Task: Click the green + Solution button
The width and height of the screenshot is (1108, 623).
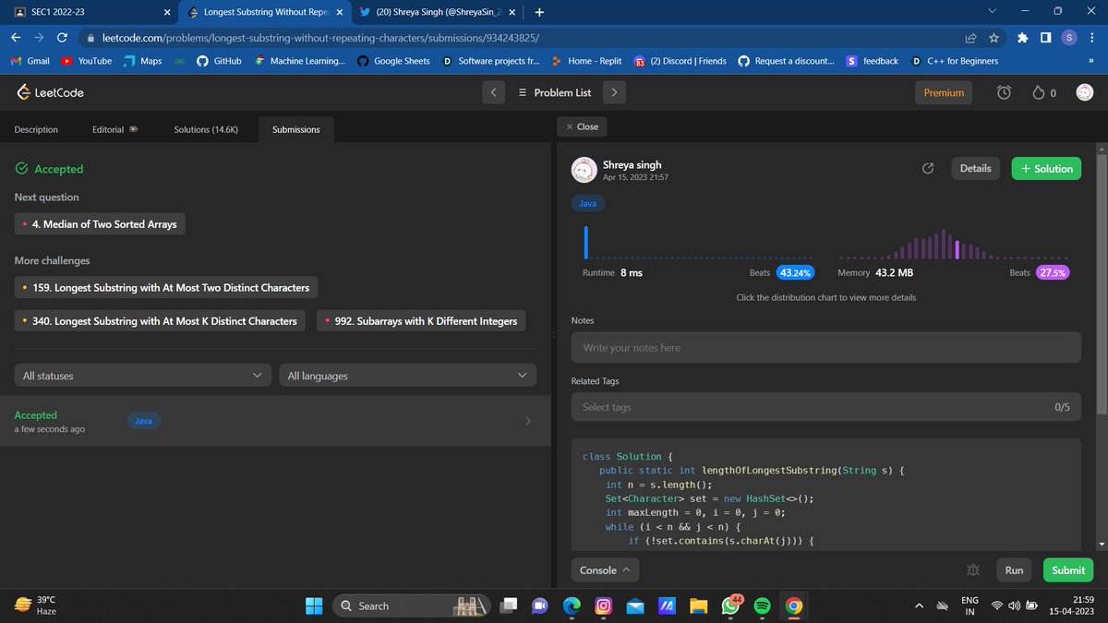Action: [1046, 168]
